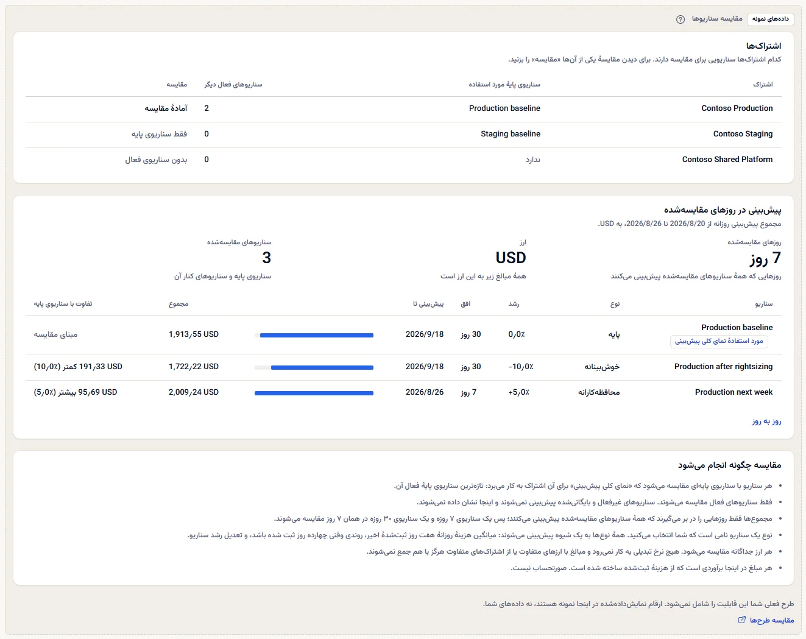
Task: Click the «بدون سناریوی فعال» status
Action: point(156,160)
